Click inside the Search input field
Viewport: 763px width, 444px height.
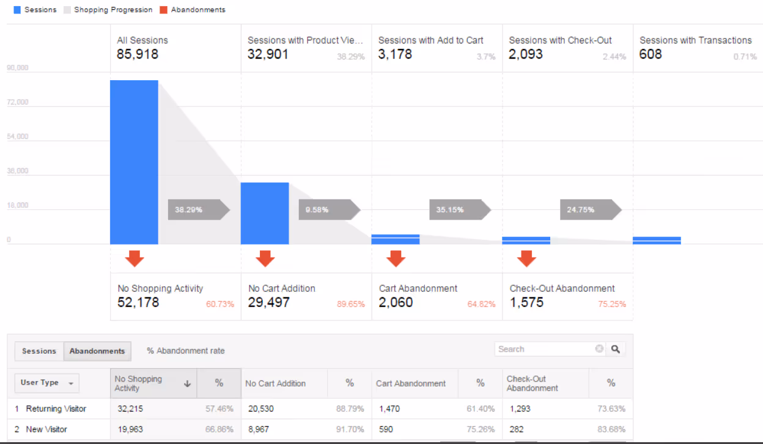pos(544,349)
